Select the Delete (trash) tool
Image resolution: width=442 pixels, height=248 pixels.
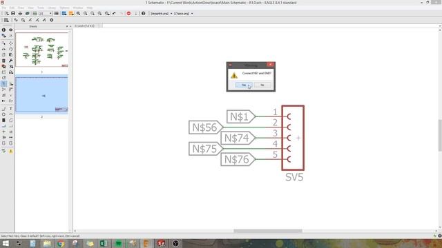[x=3, y=61]
